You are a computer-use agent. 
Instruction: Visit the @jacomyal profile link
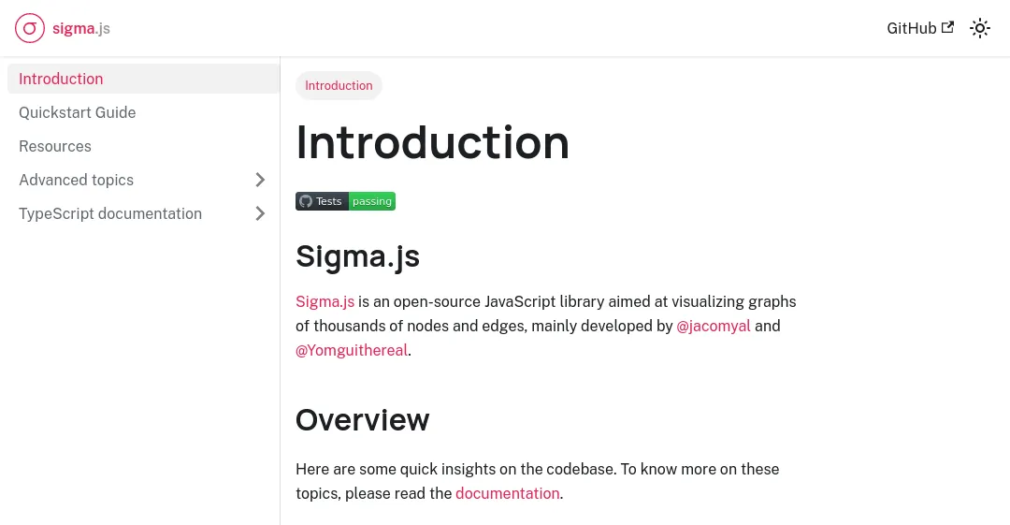pyautogui.click(x=714, y=326)
